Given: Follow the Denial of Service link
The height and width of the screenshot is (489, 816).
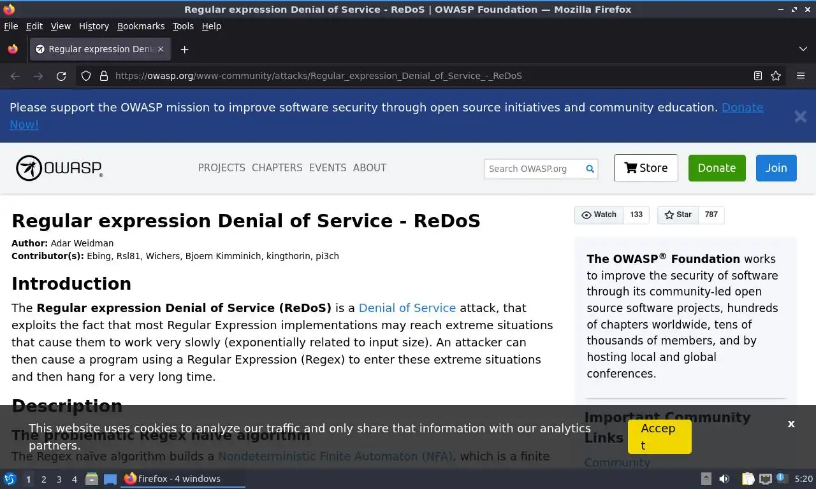Looking at the screenshot, I should point(407,308).
